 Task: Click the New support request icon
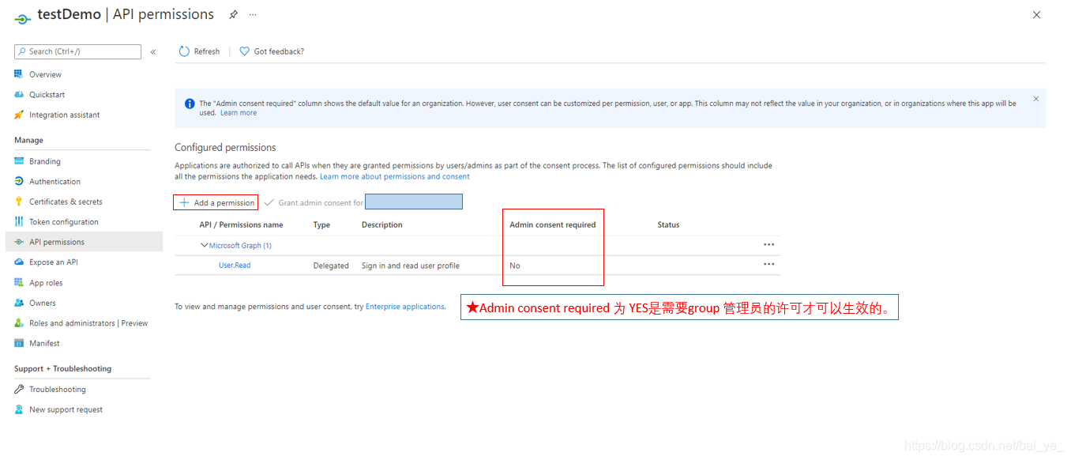point(19,409)
